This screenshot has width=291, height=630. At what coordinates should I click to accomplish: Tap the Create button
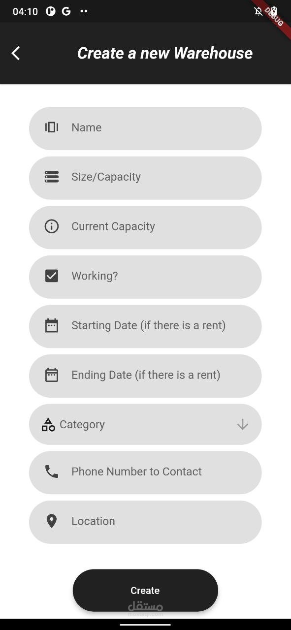pyautogui.click(x=145, y=591)
